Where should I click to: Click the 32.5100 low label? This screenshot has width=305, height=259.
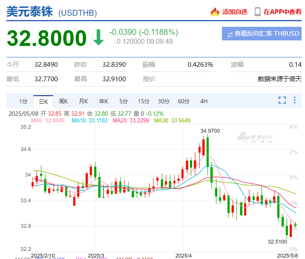(x=277, y=242)
